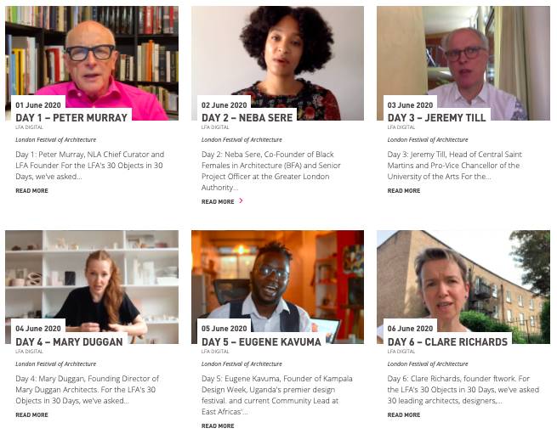The width and height of the screenshot is (557, 434).
Task: Click the LFA Digital label under Day 6
Action: [401, 351]
